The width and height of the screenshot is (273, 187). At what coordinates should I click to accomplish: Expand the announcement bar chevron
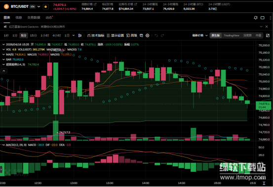click(x=261, y=27)
